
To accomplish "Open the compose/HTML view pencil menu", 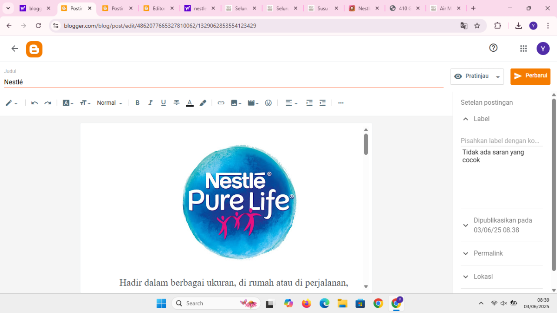I will [11, 103].
